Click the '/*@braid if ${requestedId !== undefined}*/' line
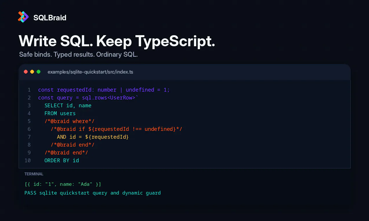The width and height of the screenshot is (369, 221). pos(117,129)
